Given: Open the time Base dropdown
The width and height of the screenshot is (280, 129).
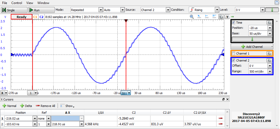Looking at the screenshot, I should tap(270, 33).
